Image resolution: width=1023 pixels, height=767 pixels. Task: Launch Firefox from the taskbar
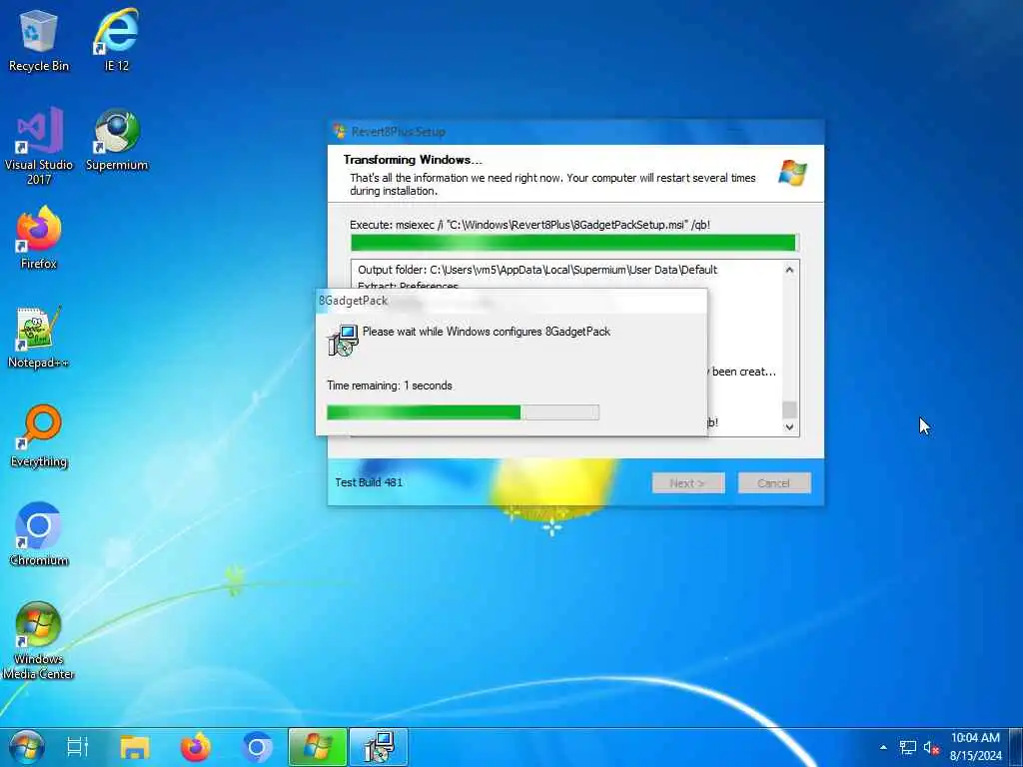(196, 747)
